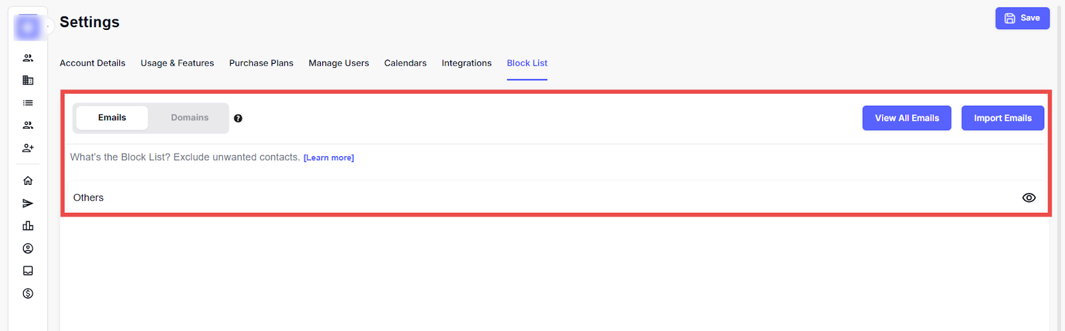
Task: Click the help question mark icon
Action: [238, 118]
